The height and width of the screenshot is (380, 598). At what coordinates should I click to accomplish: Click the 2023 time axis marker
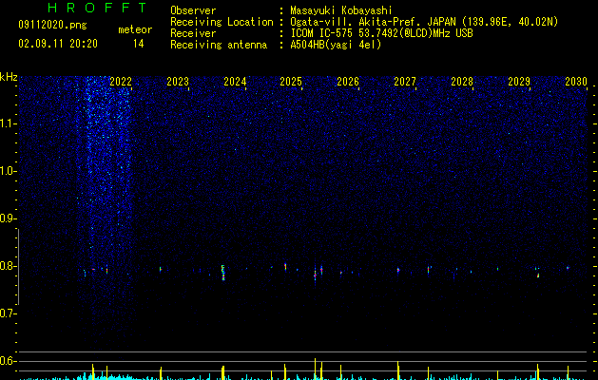[178, 82]
